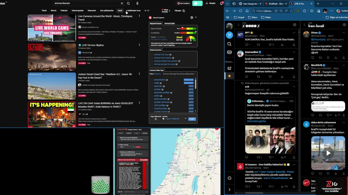Click the Clear all alerts button
348x195 pixels.
click(x=120, y=192)
